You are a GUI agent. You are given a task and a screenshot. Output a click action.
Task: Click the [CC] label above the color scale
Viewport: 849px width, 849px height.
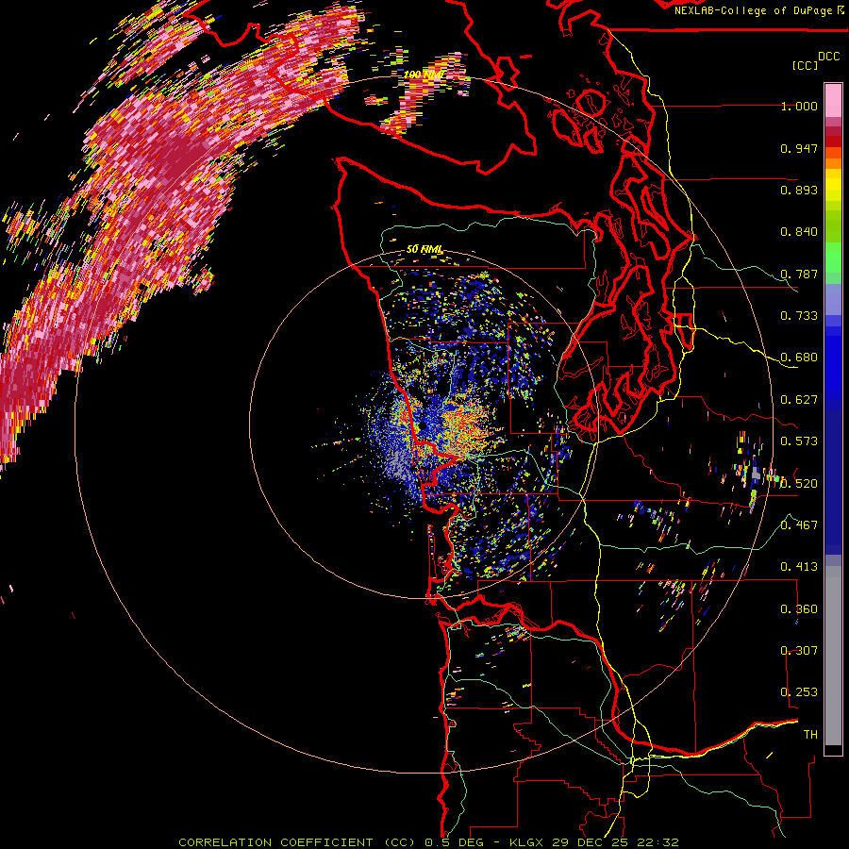coord(805,65)
